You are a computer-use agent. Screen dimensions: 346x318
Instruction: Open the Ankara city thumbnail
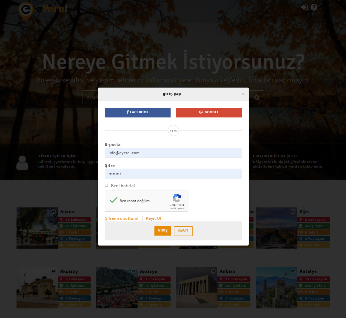click(x=197, y=287)
